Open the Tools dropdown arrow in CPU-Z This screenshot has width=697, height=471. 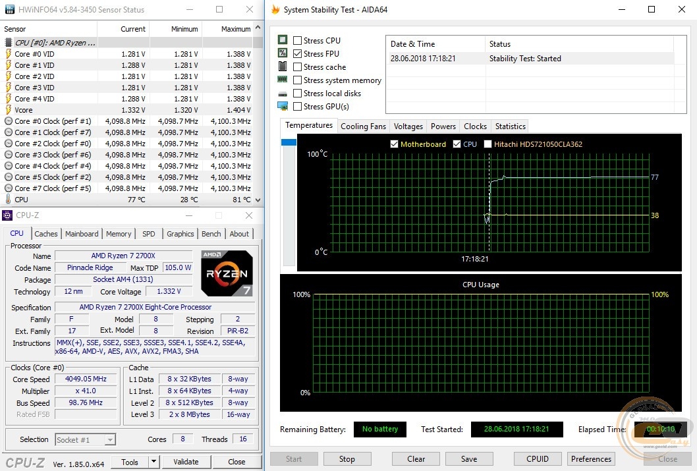point(153,462)
